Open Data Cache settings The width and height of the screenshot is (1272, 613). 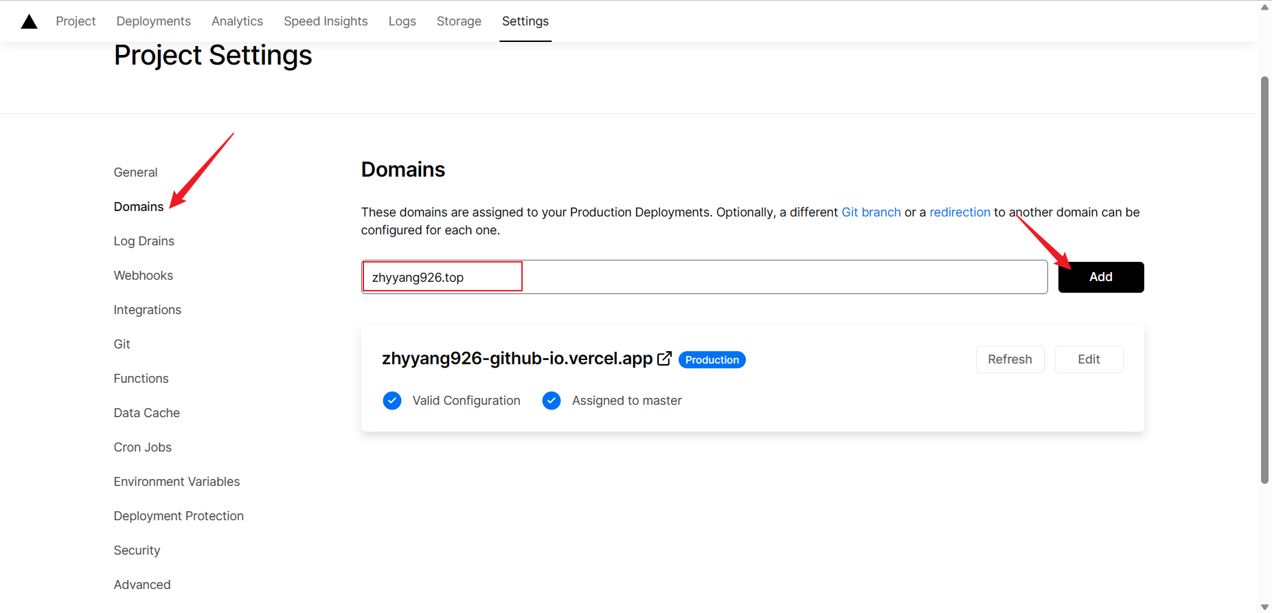point(147,413)
